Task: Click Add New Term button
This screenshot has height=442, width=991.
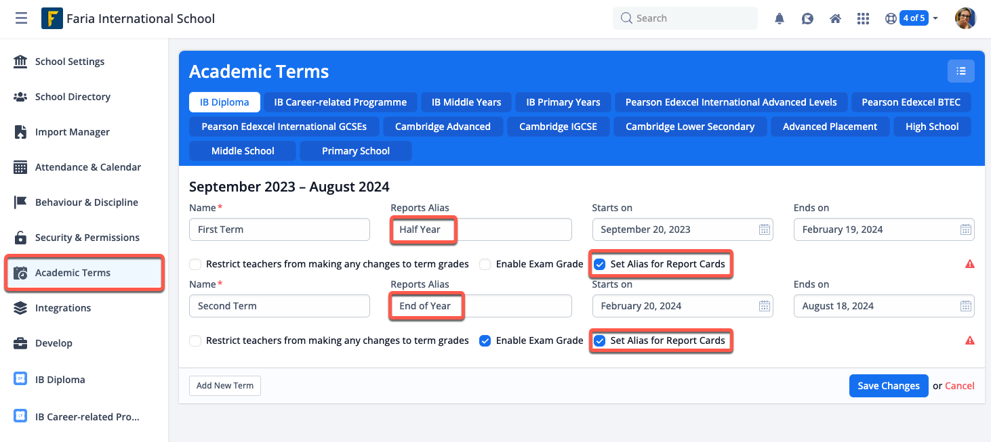Action: click(x=225, y=386)
